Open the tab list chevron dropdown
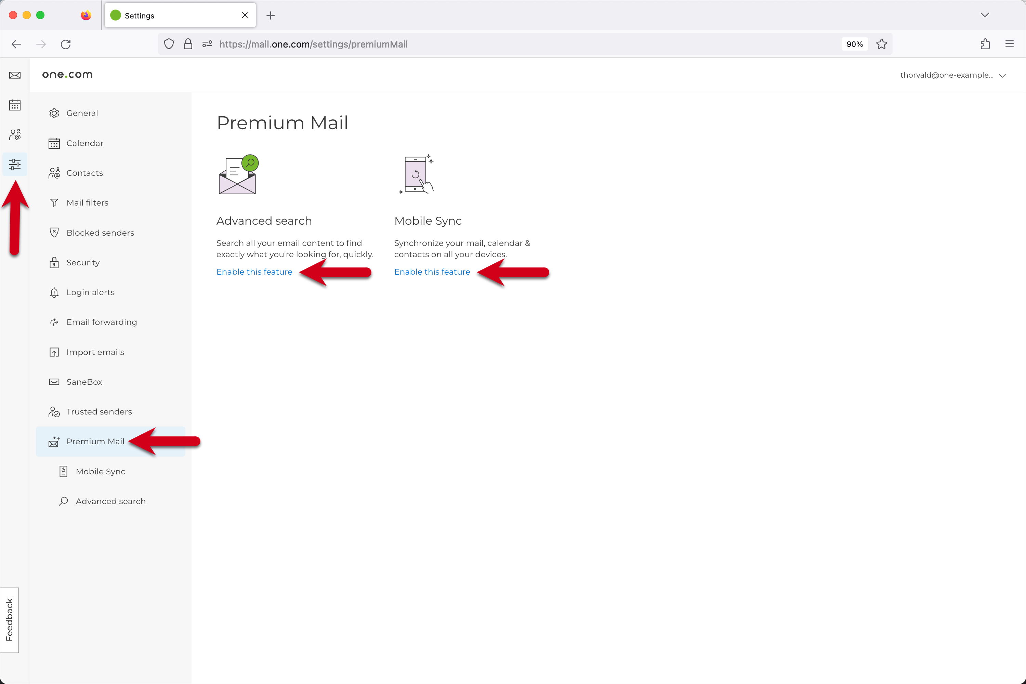 tap(985, 15)
